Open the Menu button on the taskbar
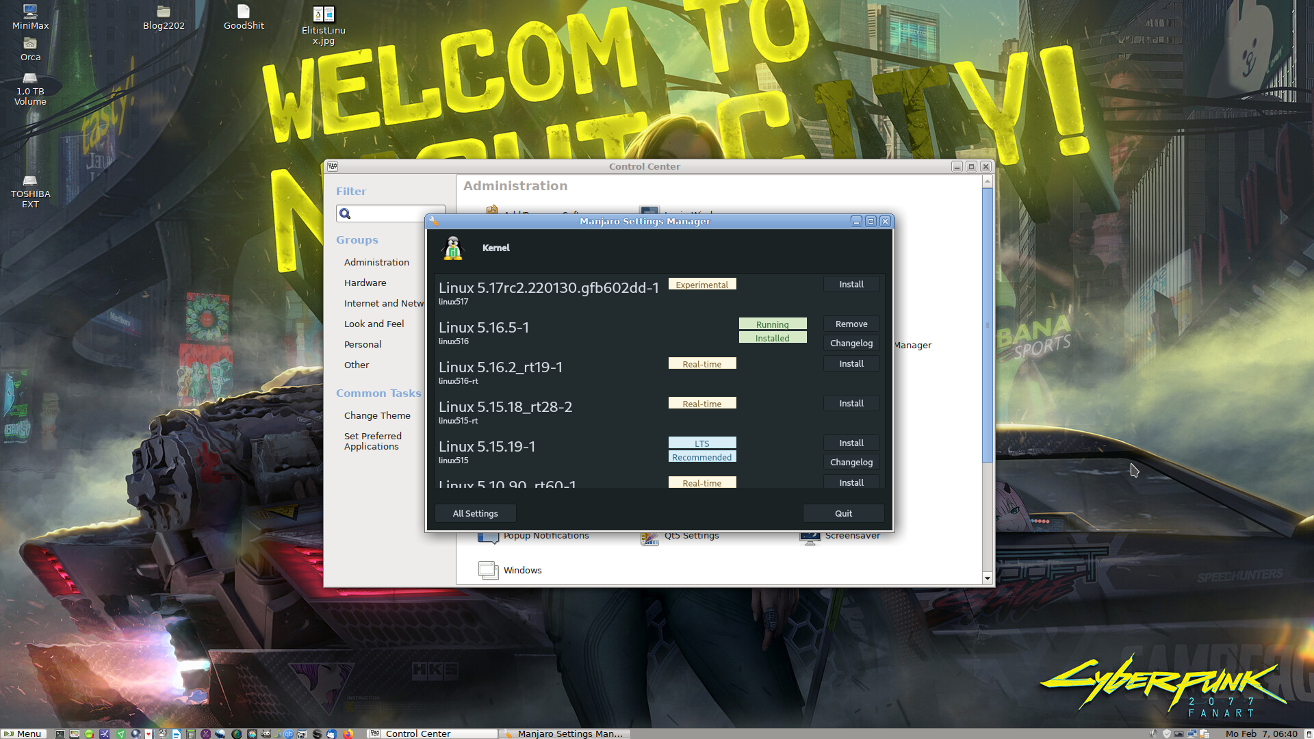Viewport: 1314px width, 739px height. pos(23,734)
